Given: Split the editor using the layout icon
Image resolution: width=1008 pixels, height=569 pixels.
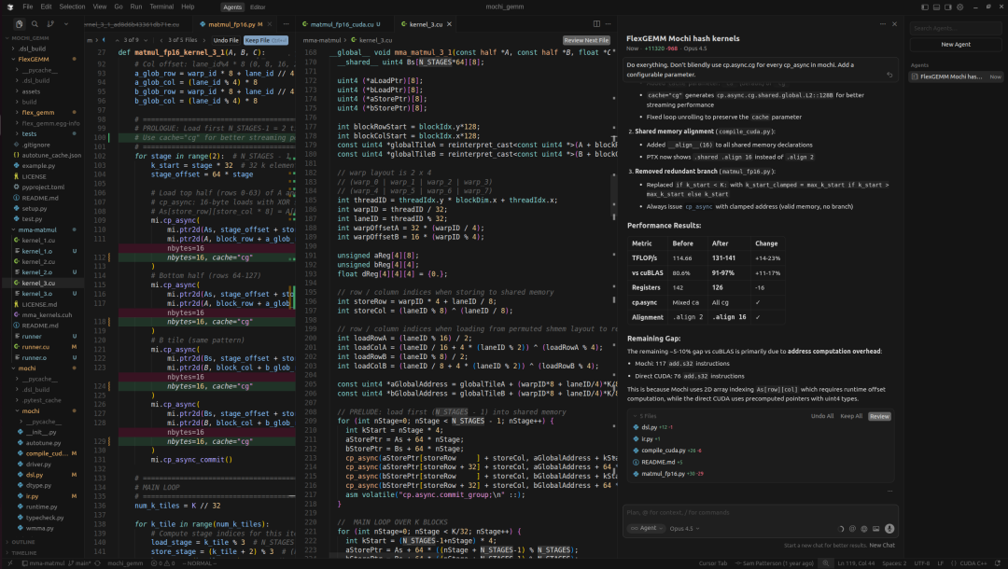Looking at the screenshot, I should [x=596, y=24].
